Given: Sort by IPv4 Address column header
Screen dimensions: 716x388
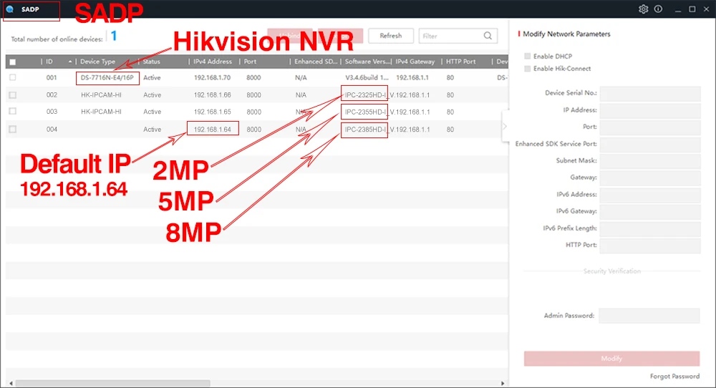Looking at the screenshot, I should pyautogui.click(x=213, y=62).
